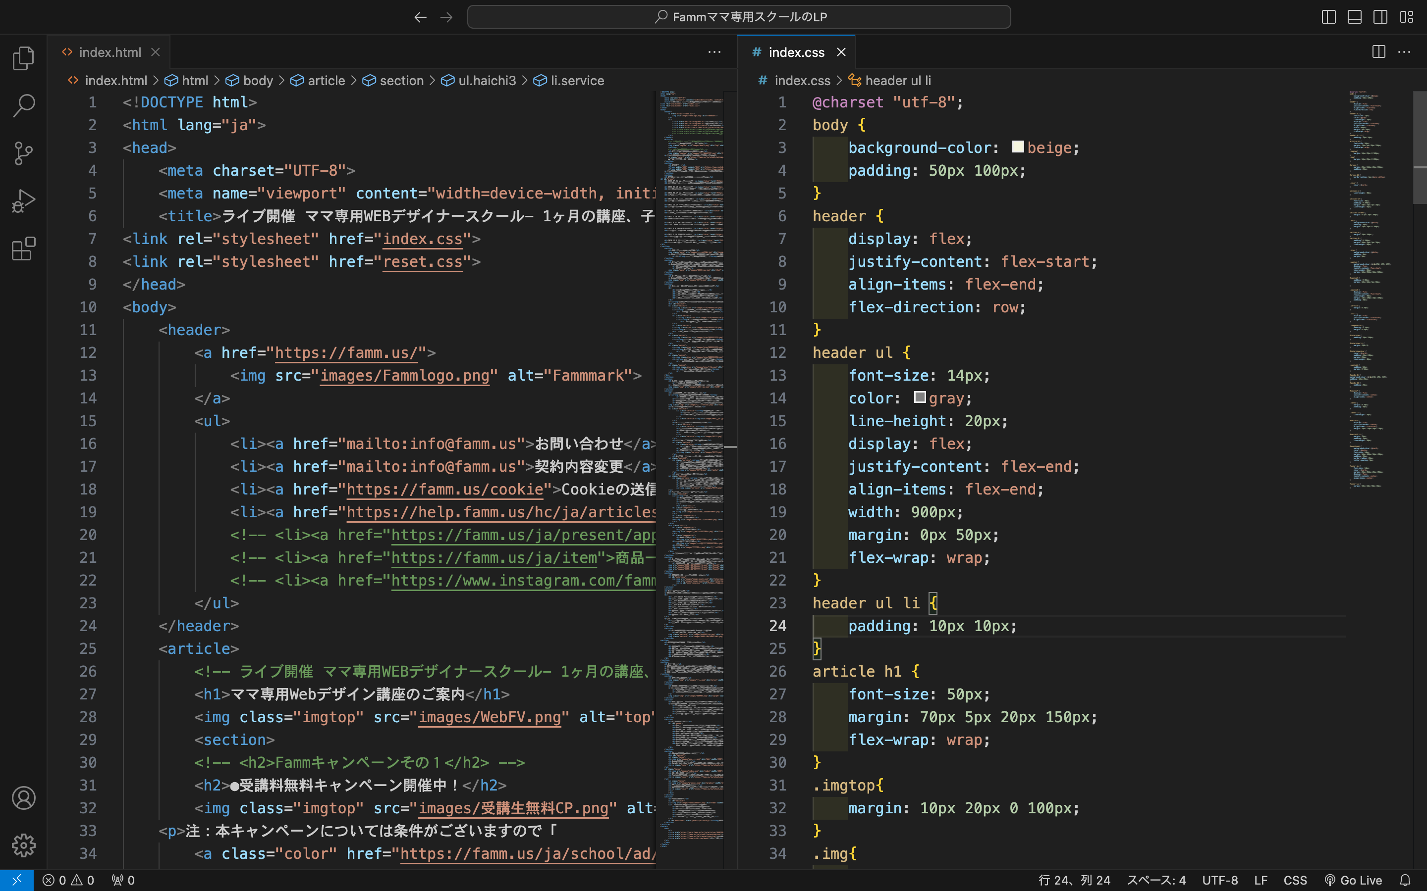Image resolution: width=1427 pixels, height=891 pixels.
Task: Open the Run and Debug view
Action: click(x=24, y=201)
